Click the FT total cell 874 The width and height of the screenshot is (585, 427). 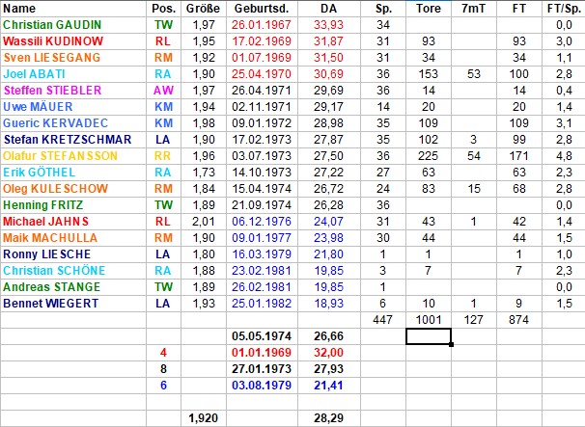[518, 319]
